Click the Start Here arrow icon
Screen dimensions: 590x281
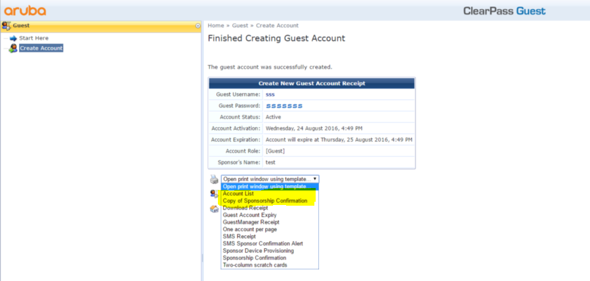(x=14, y=38)
